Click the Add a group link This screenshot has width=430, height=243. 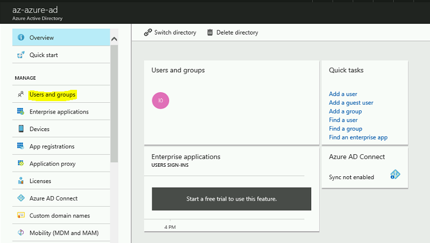(345, 111)
